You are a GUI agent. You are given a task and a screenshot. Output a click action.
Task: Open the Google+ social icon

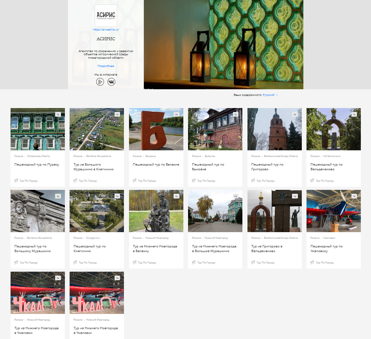100,82
